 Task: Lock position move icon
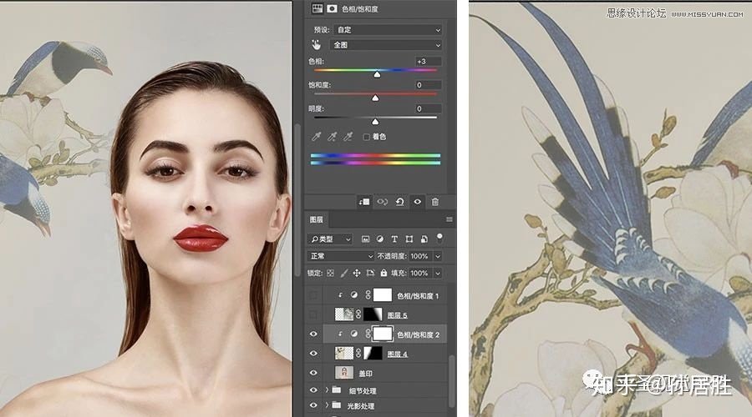coord(356,273)
